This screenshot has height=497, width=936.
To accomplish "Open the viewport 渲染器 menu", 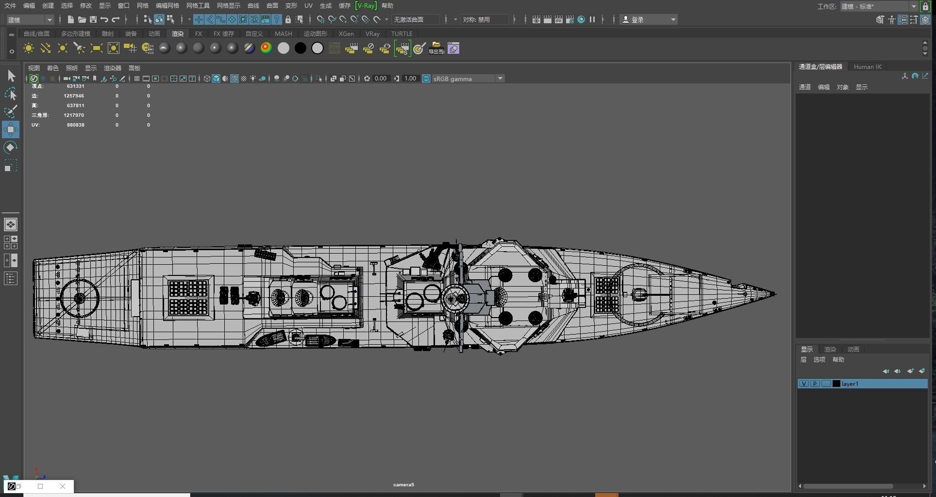I will click(x=113, y=68).
